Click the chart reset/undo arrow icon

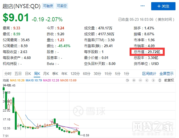click(x=128, y=80)
